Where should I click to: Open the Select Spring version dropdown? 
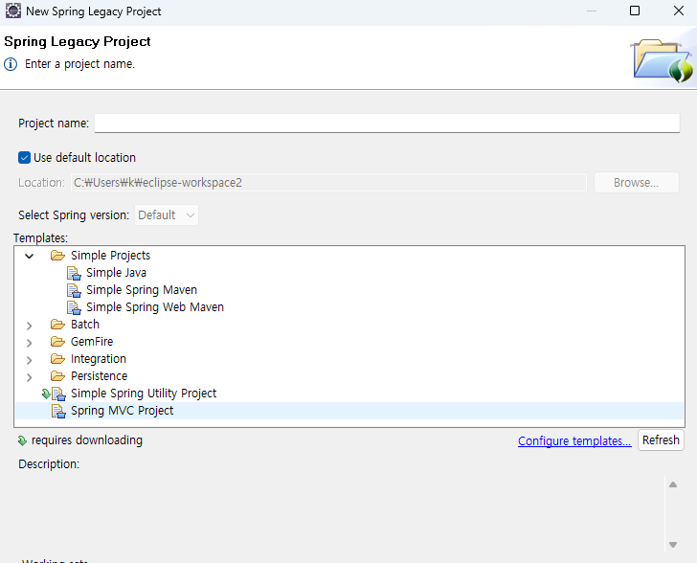167,215
